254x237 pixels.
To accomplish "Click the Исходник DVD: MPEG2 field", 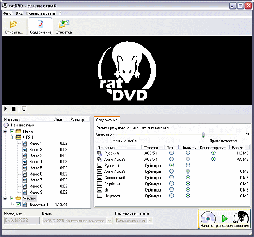I will 22,221.
